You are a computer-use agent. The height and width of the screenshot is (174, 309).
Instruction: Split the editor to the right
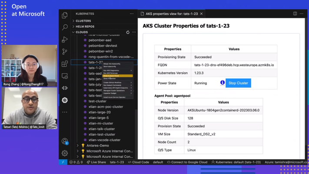(x=295, y=13)
